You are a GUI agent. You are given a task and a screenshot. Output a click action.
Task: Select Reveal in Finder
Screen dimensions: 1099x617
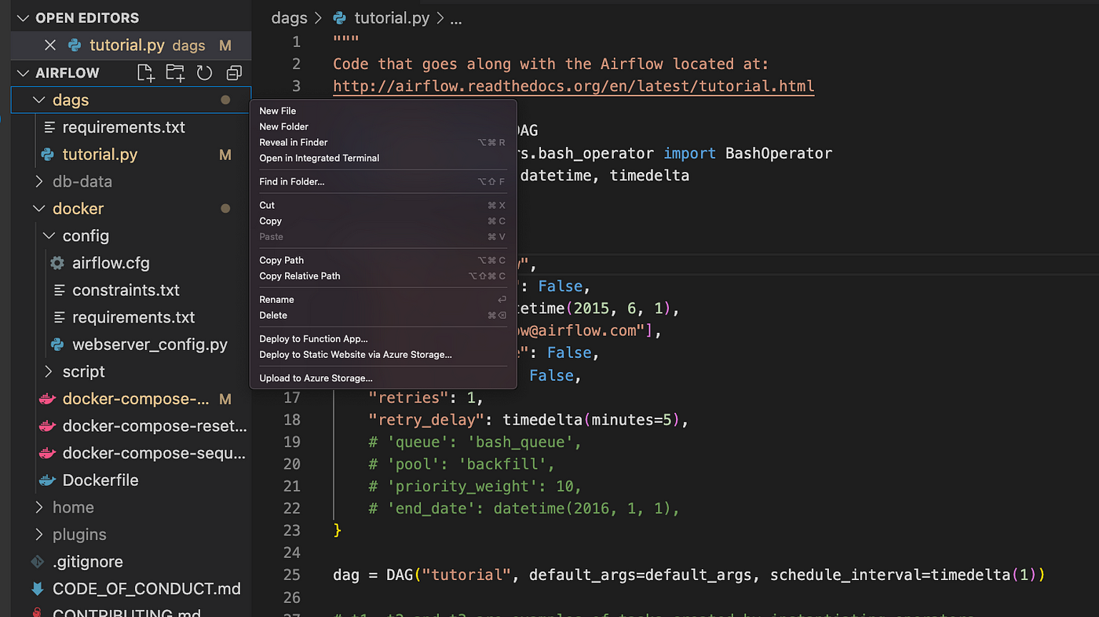383,142
